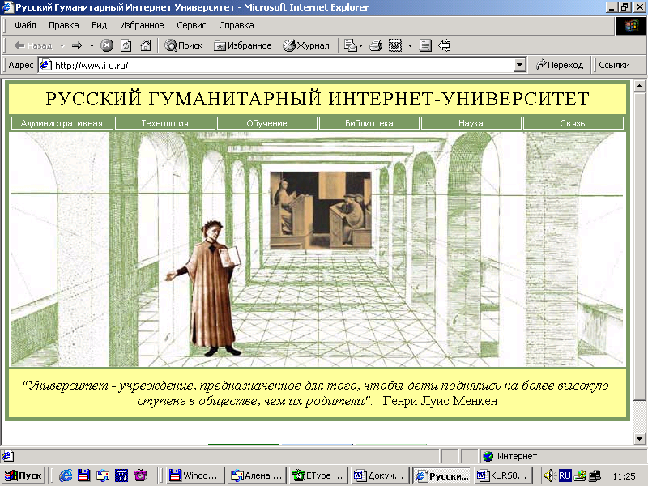Click the 11:25 clock in the tray
This screenshot has height=486, width=648.
click(624, 476)
